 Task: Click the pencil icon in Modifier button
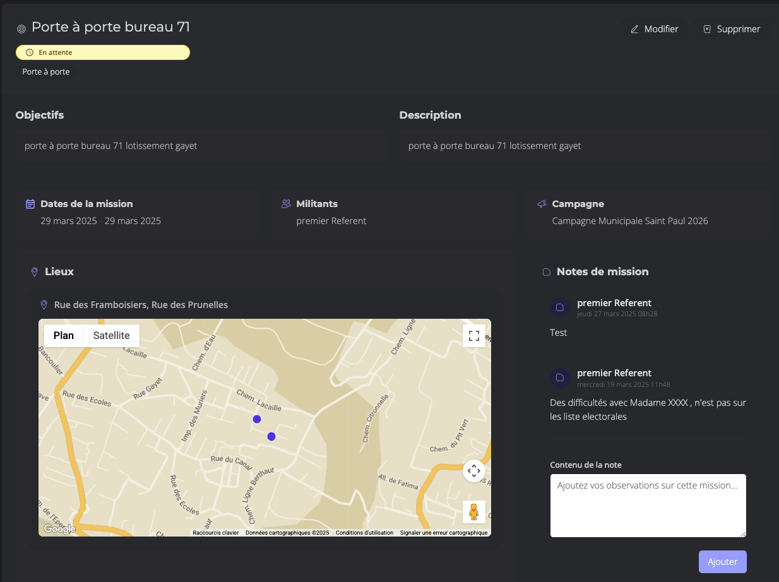[634, 29]
